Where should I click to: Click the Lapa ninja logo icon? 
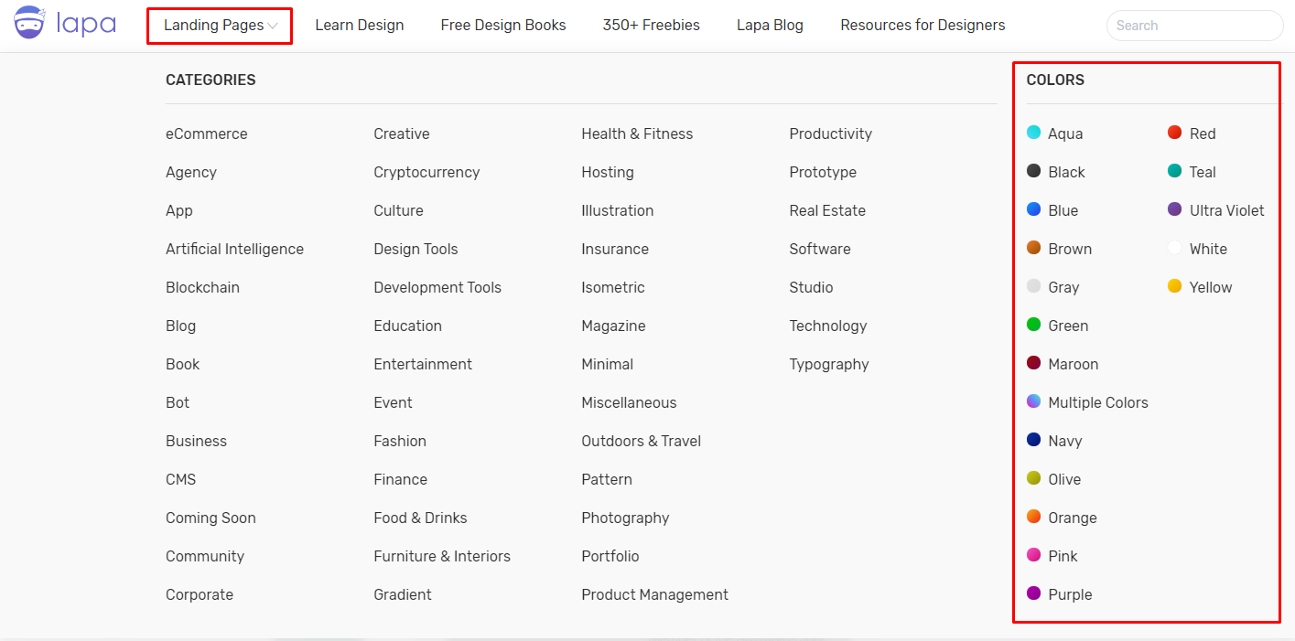(x=31, y=24)
